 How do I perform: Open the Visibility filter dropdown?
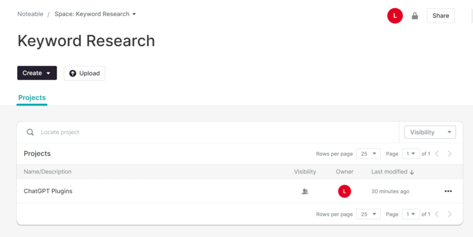click(x=430, y=132)
